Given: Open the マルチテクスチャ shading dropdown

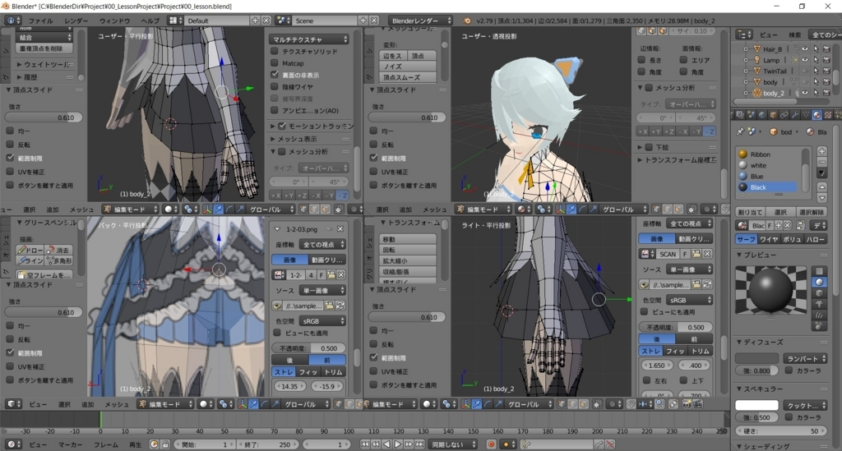Looking at the screenshot, I should (309, 39).
